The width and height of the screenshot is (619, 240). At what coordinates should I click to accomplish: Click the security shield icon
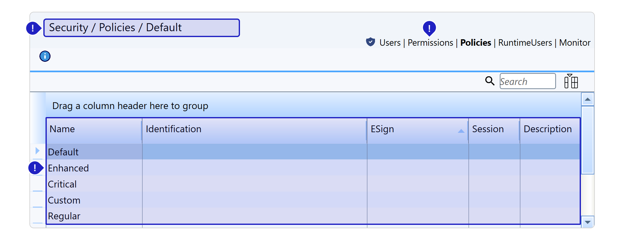(370, 42)
